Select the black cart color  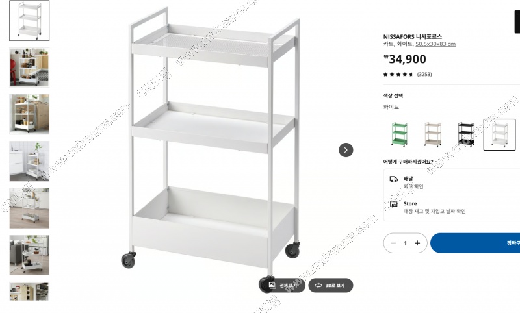click(466, 134)
